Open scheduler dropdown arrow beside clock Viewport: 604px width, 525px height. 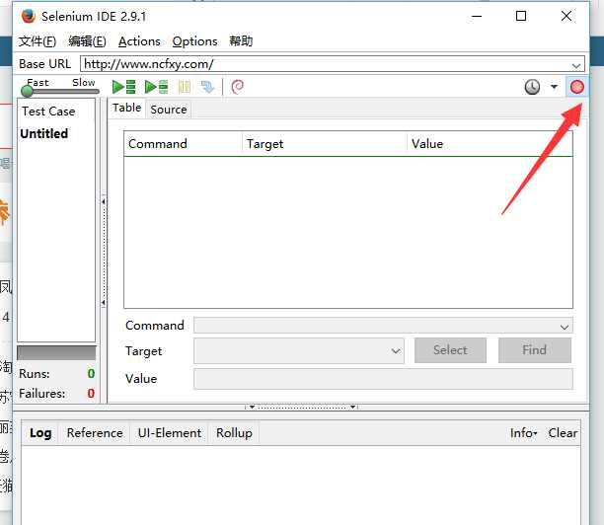coord(554,87)
